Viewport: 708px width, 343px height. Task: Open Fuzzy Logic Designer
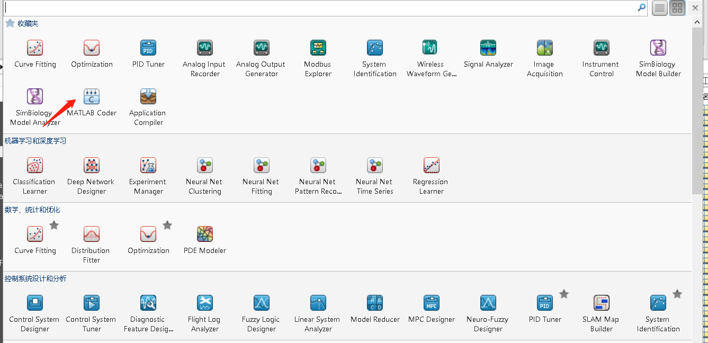(261, 313)
